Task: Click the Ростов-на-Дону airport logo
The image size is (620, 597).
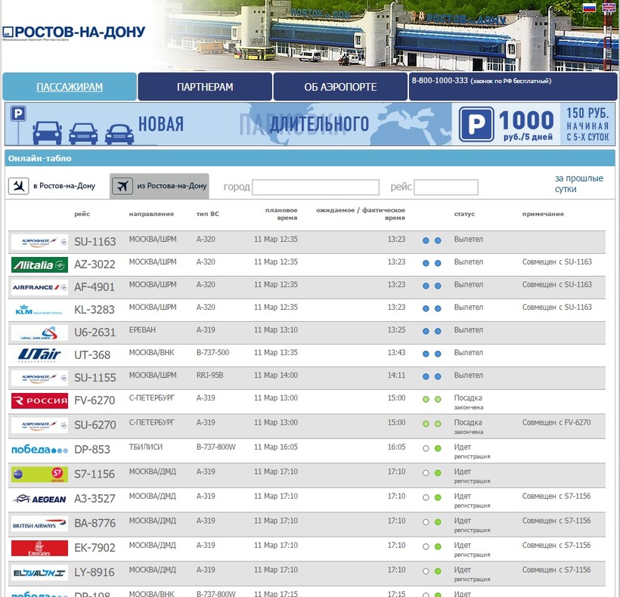Action: (x=73, y=32)
